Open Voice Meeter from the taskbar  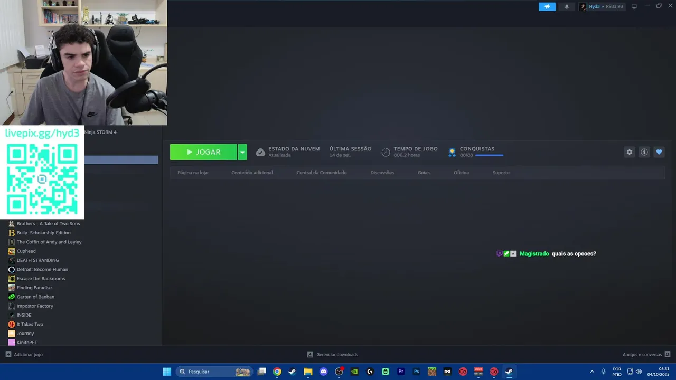[x=478, y=372]
